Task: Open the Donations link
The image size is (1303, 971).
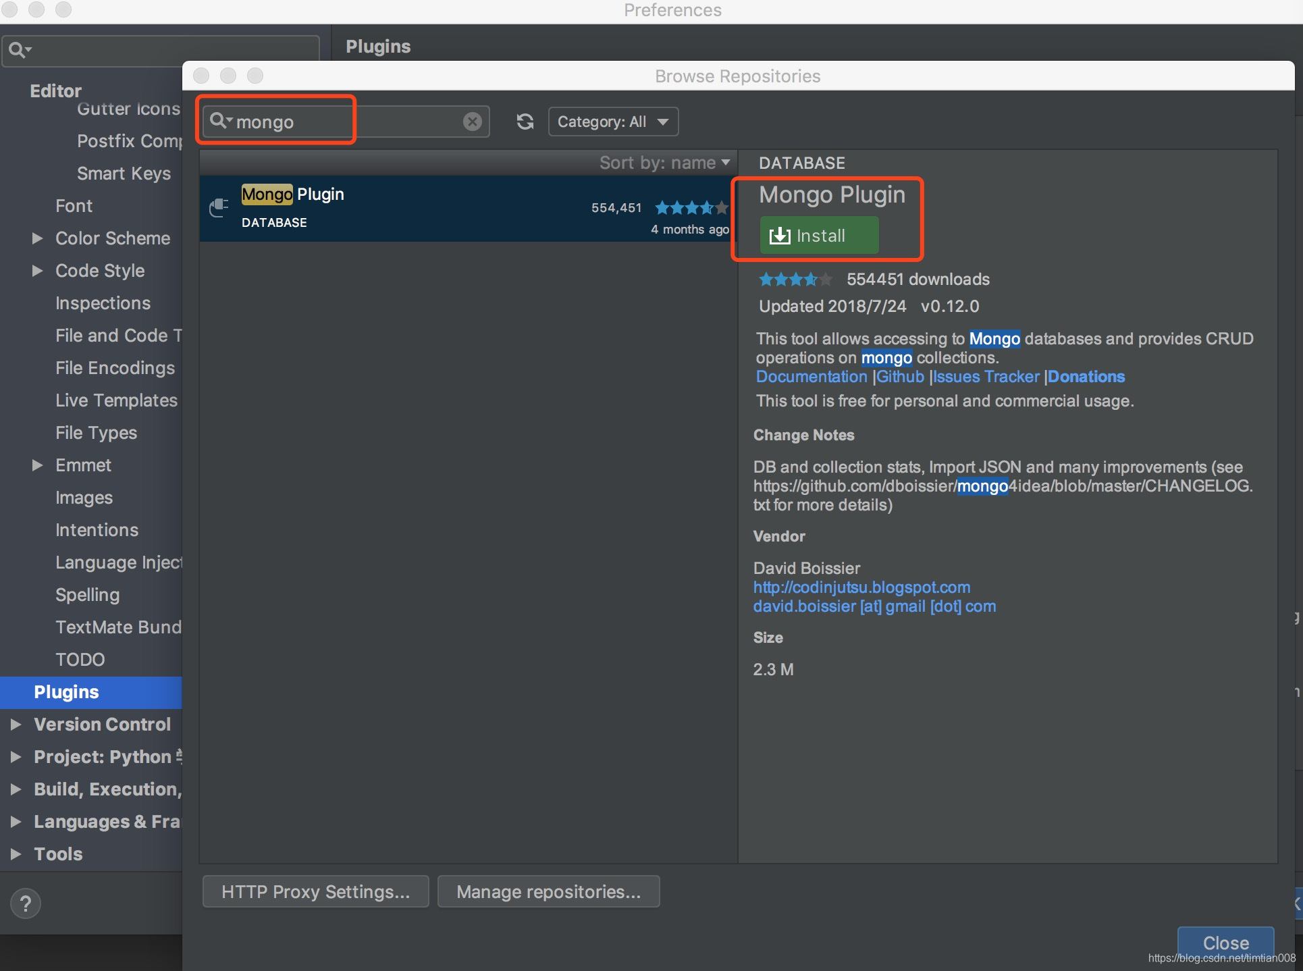Action: pyautogui.click(x=1086, y=377)
